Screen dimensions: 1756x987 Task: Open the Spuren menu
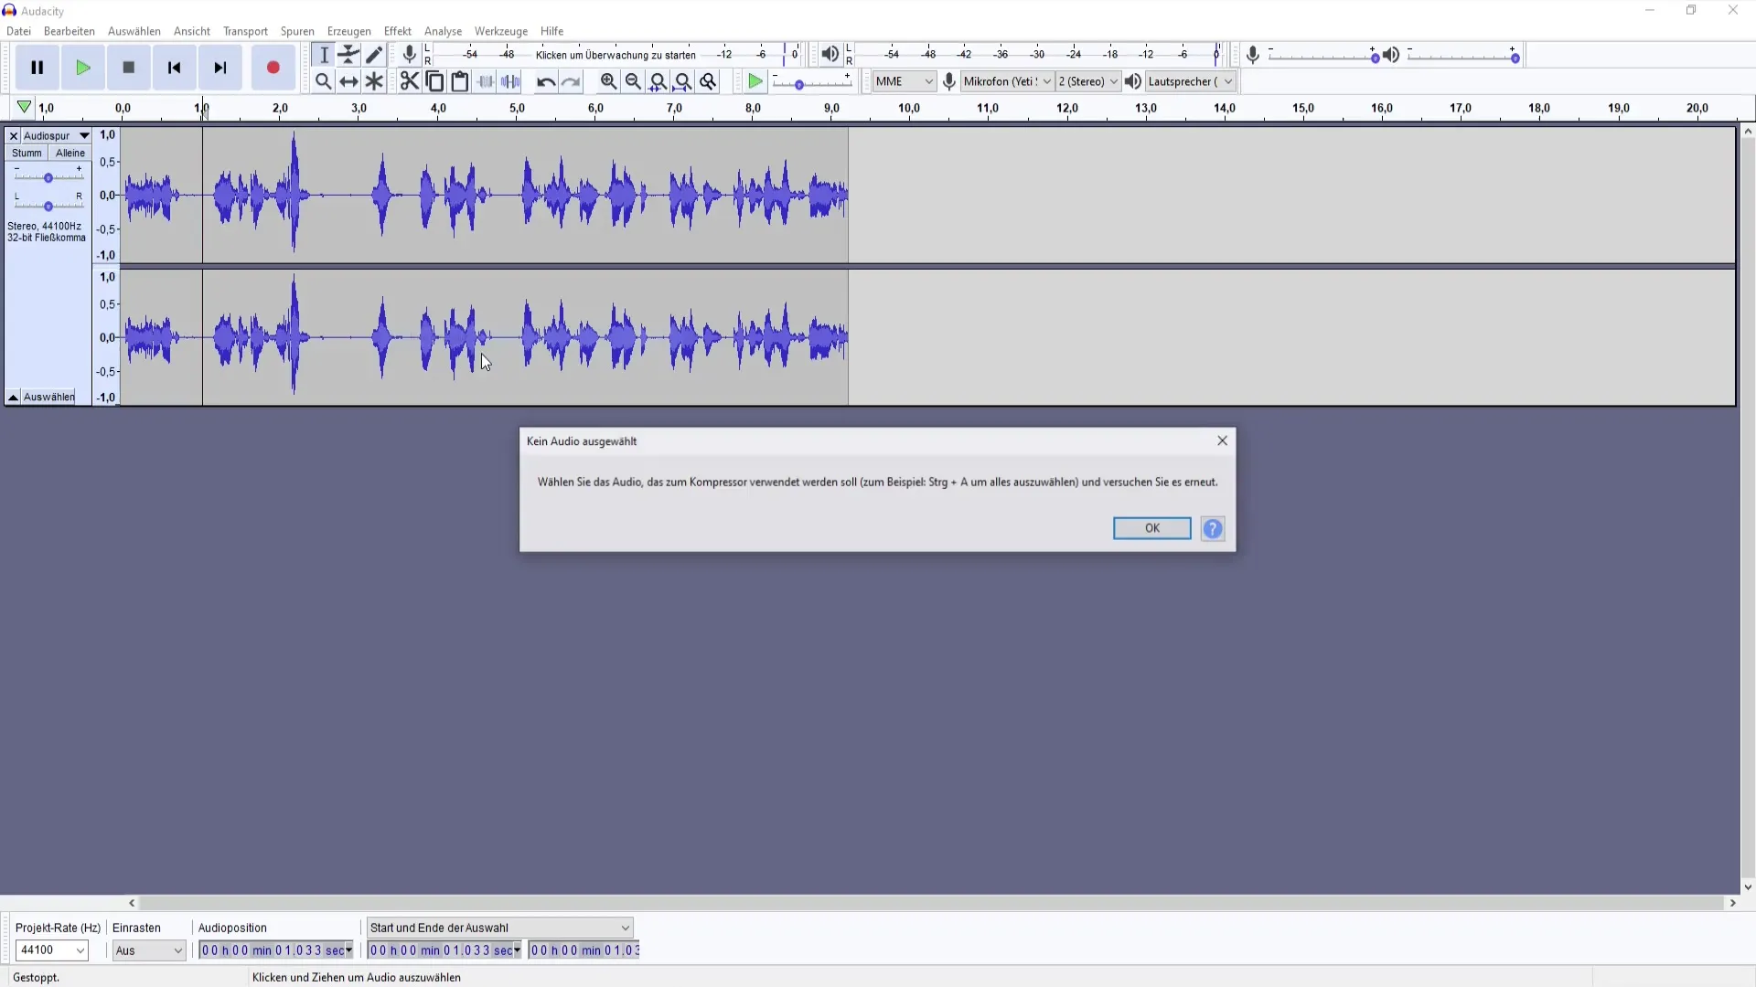click(297, 31)
